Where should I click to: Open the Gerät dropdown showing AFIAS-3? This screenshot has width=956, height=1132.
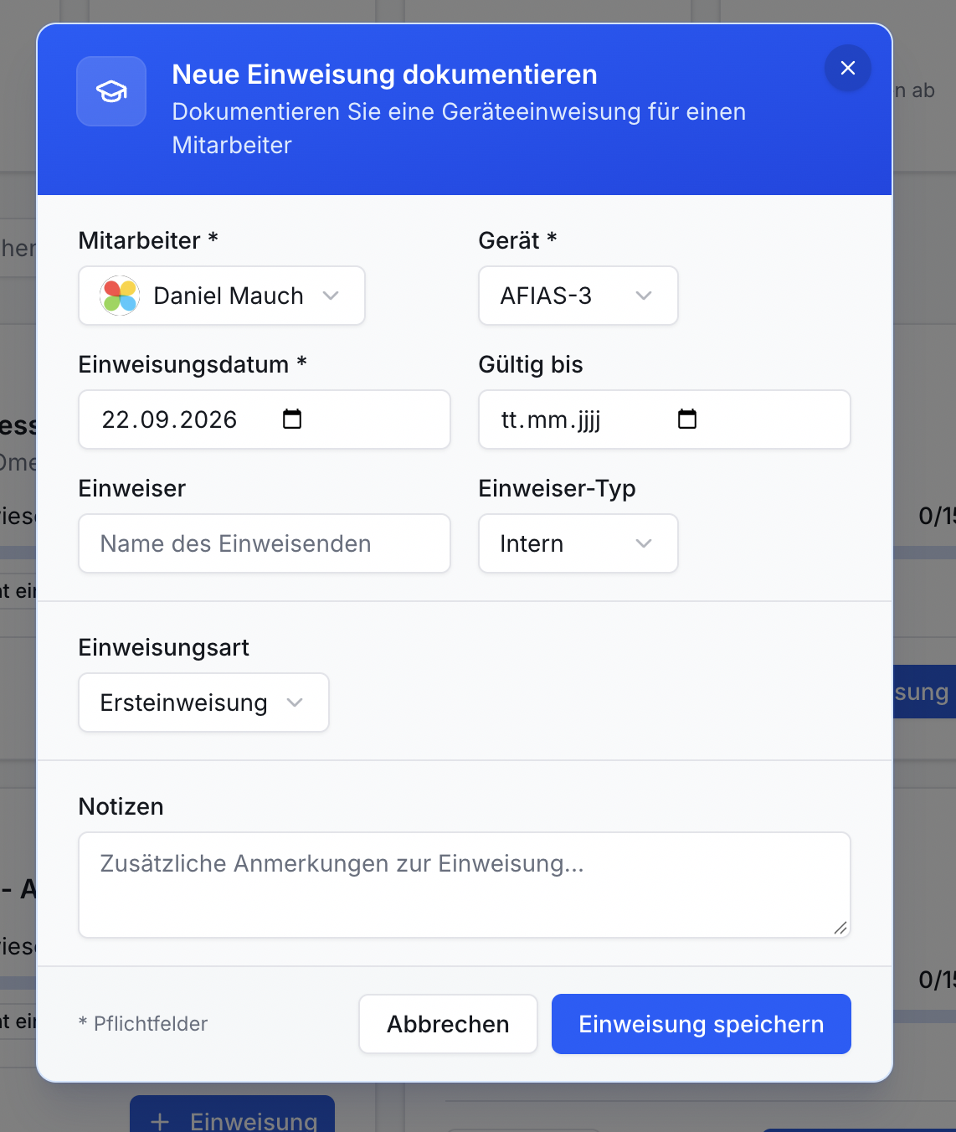pos(578,296)
